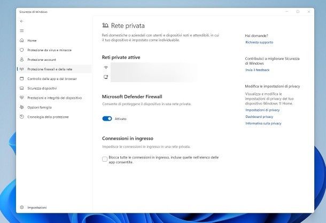Click the settings gear icon
Screen dimensions: 326x223
pos(21,207)
